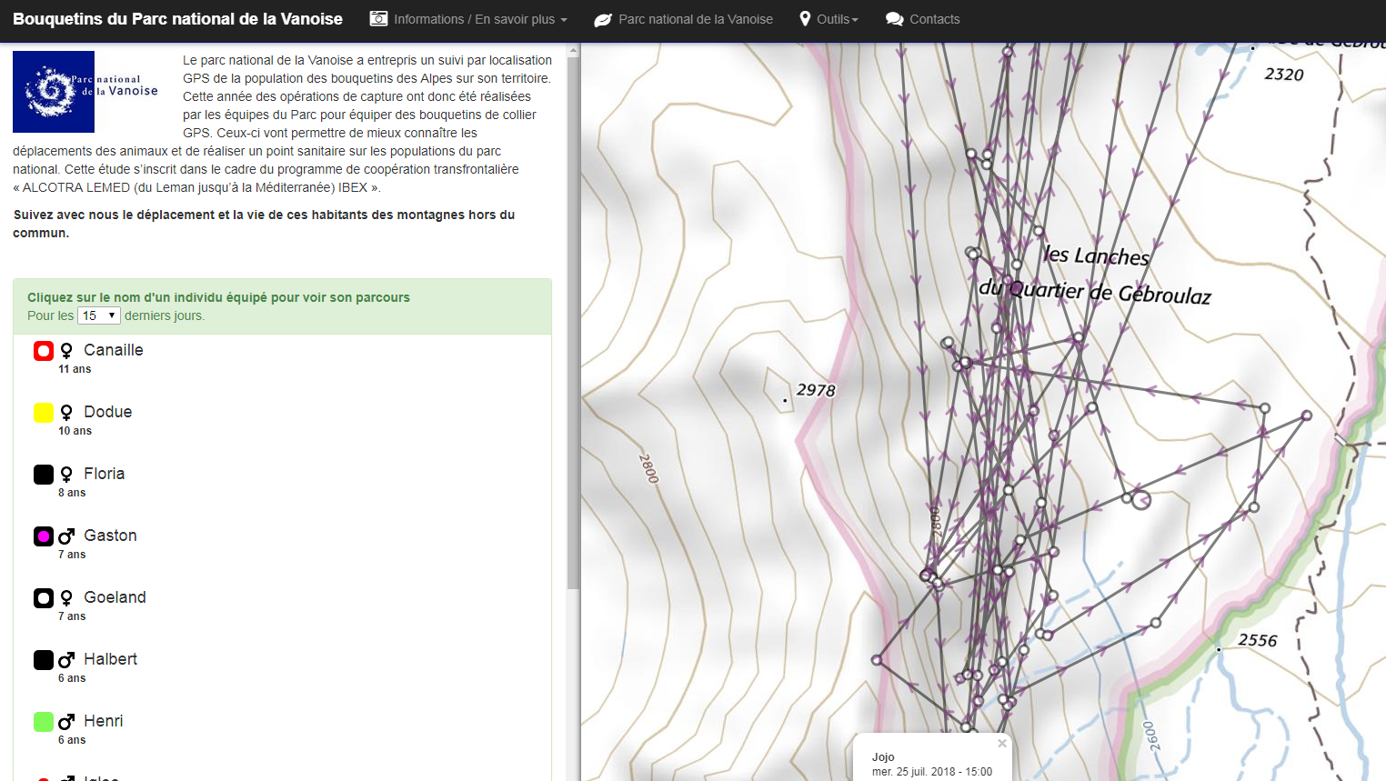Click the '10 ans' age under Dodue
The width and height of the screenshot is (1386, 781).
tap(75, 431)
